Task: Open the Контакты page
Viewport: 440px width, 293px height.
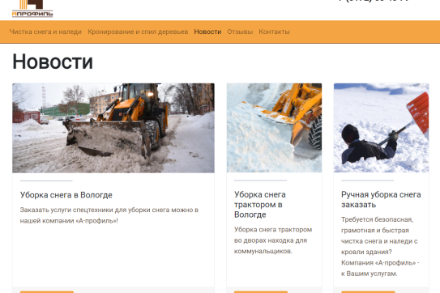Action: click(274, 32)
